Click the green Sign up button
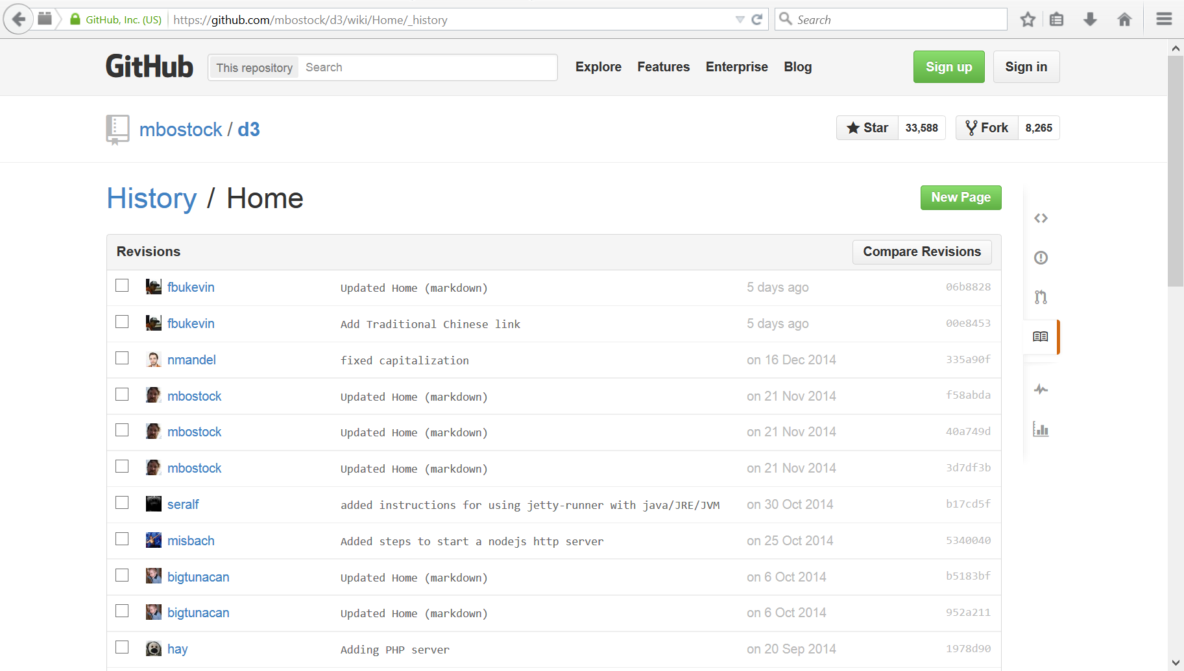The image size is (1184, 671). click(x=948, y=67)
